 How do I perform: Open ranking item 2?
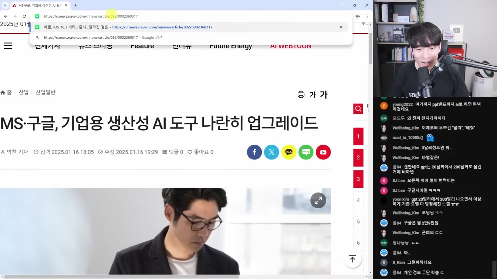click(x=358, y=158)
